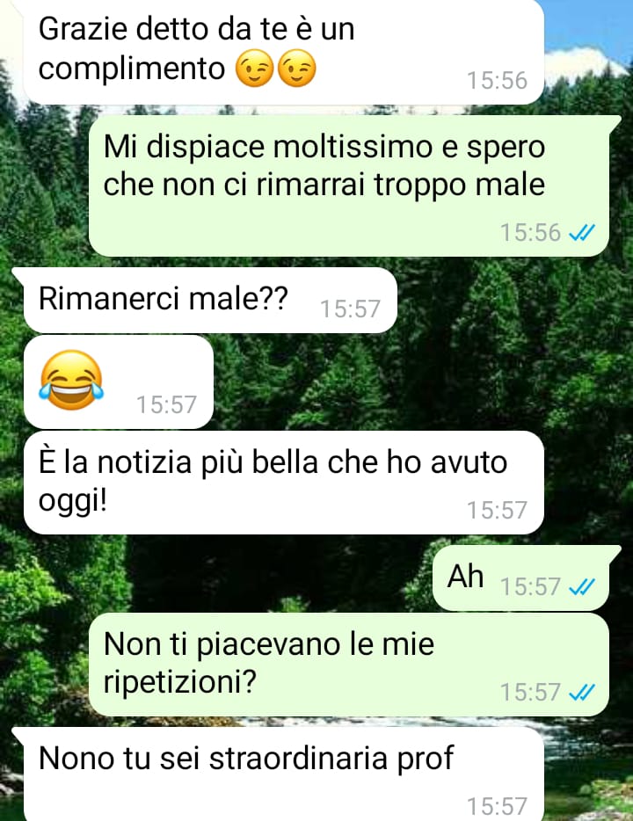Select the 'Grazie detto da te' message

[284, 51]
